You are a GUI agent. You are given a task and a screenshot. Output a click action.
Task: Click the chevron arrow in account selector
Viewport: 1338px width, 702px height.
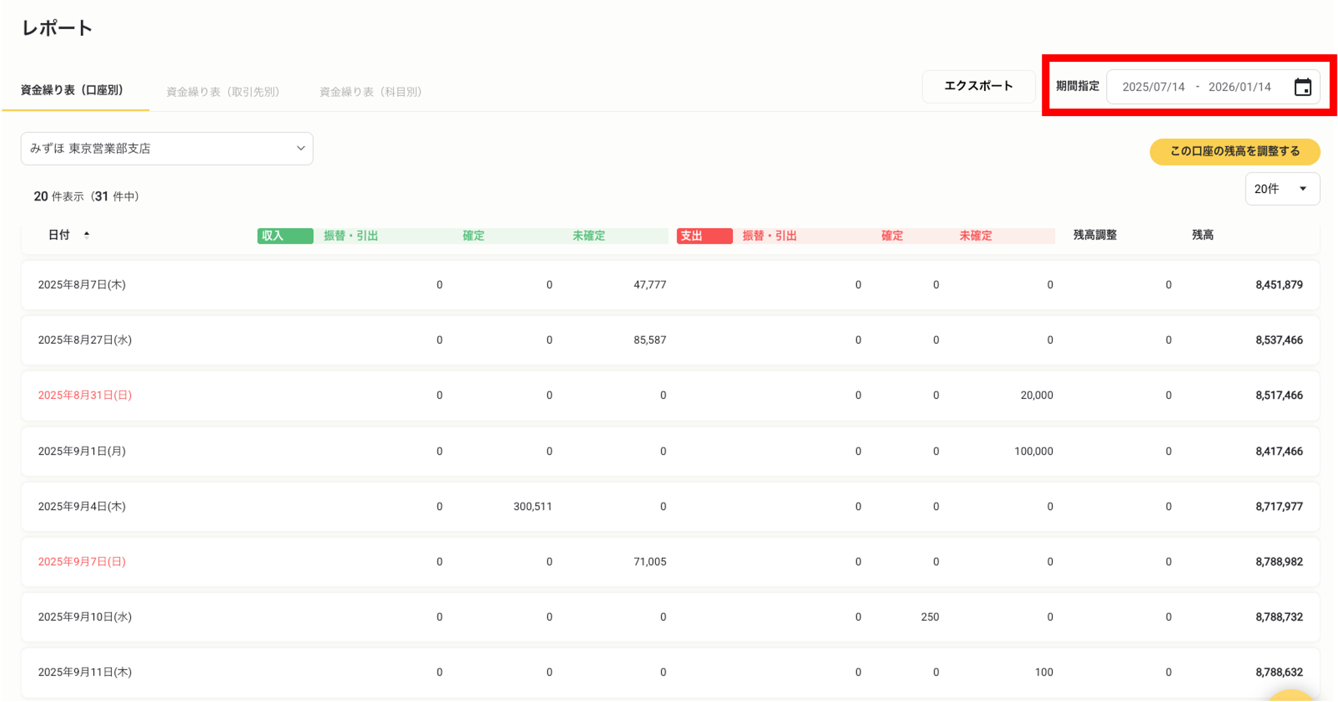[301, 148]
